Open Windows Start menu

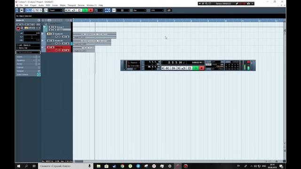coord(19,166)
